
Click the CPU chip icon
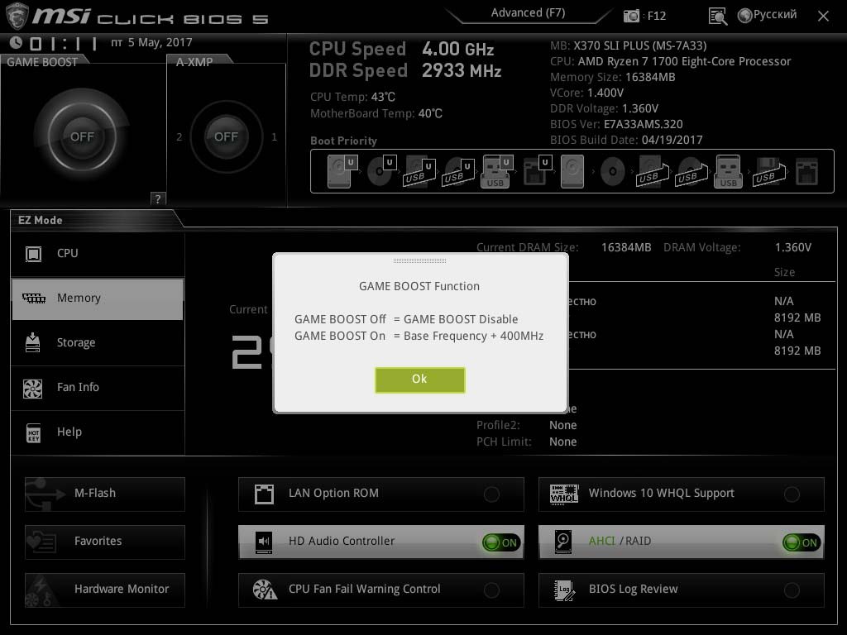click(x=33, y=254)
